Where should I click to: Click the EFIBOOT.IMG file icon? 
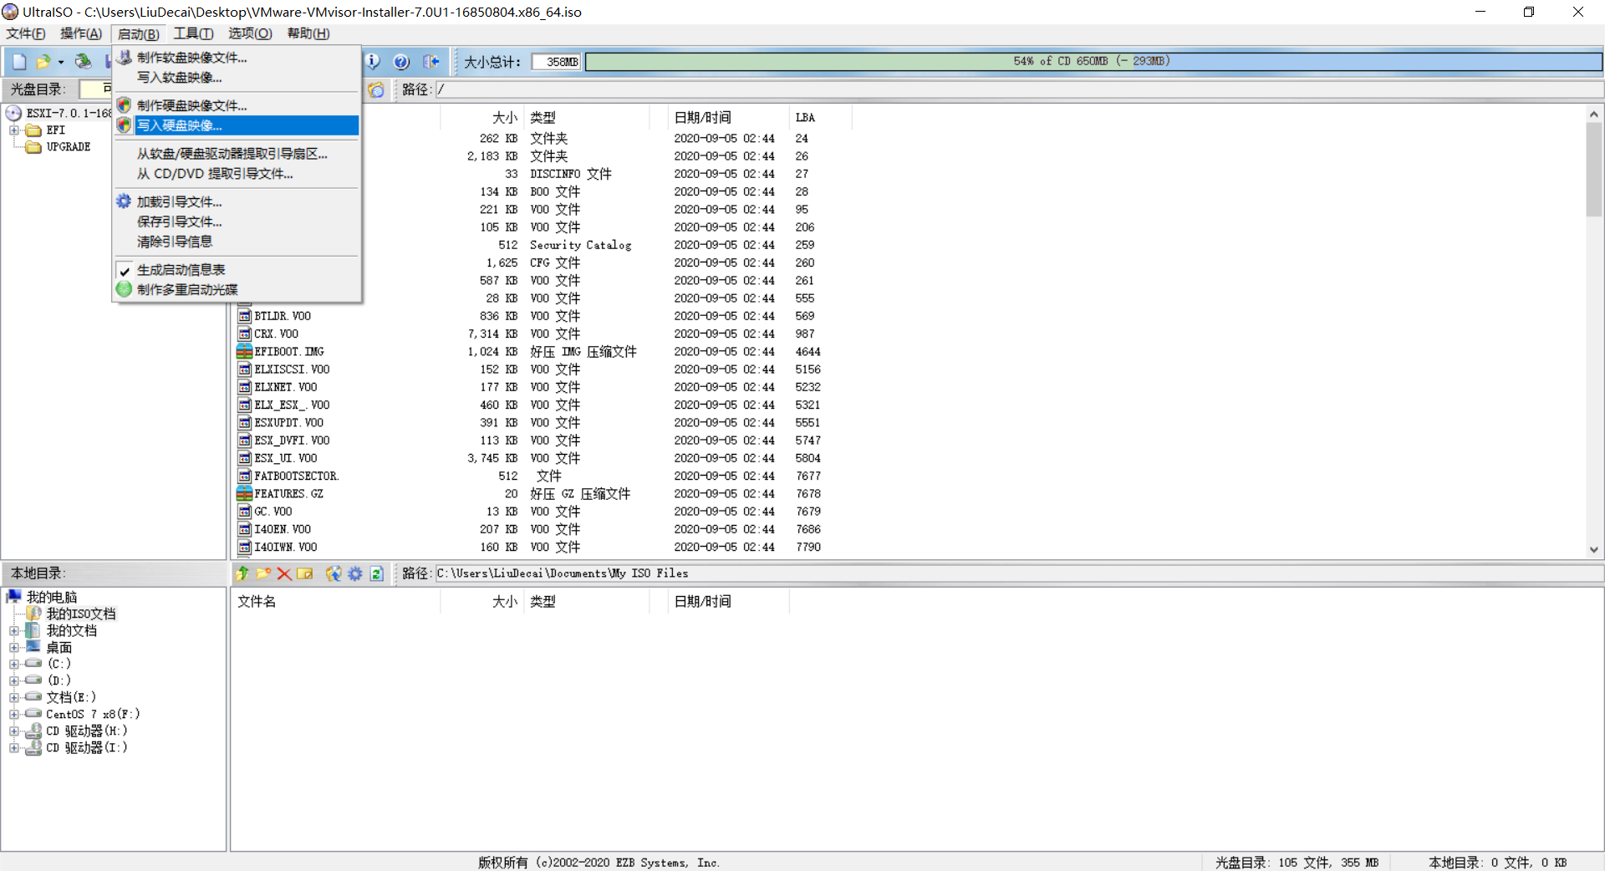244,352
